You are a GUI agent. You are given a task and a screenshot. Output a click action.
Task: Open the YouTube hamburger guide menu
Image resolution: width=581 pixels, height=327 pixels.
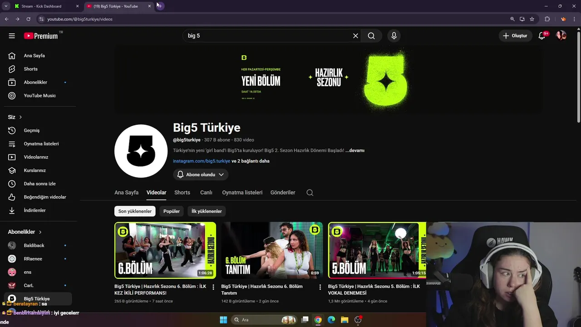[x=12, y=36]
